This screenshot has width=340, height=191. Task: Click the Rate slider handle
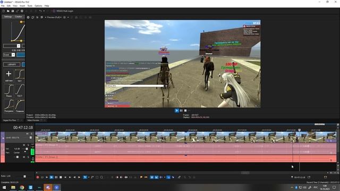pyautogui.click(x=24, y=177)
